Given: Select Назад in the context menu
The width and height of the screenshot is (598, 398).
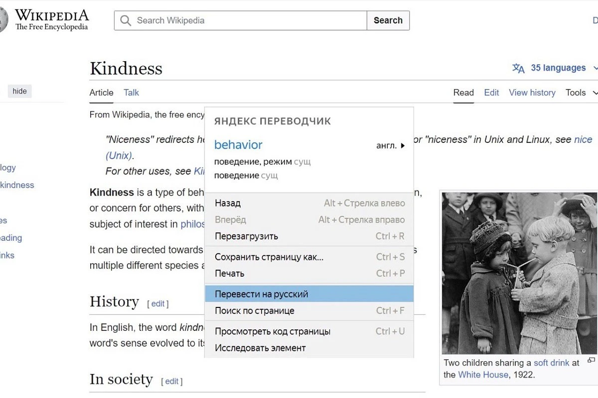Looking at the screenshot, I should coord(309,203).
